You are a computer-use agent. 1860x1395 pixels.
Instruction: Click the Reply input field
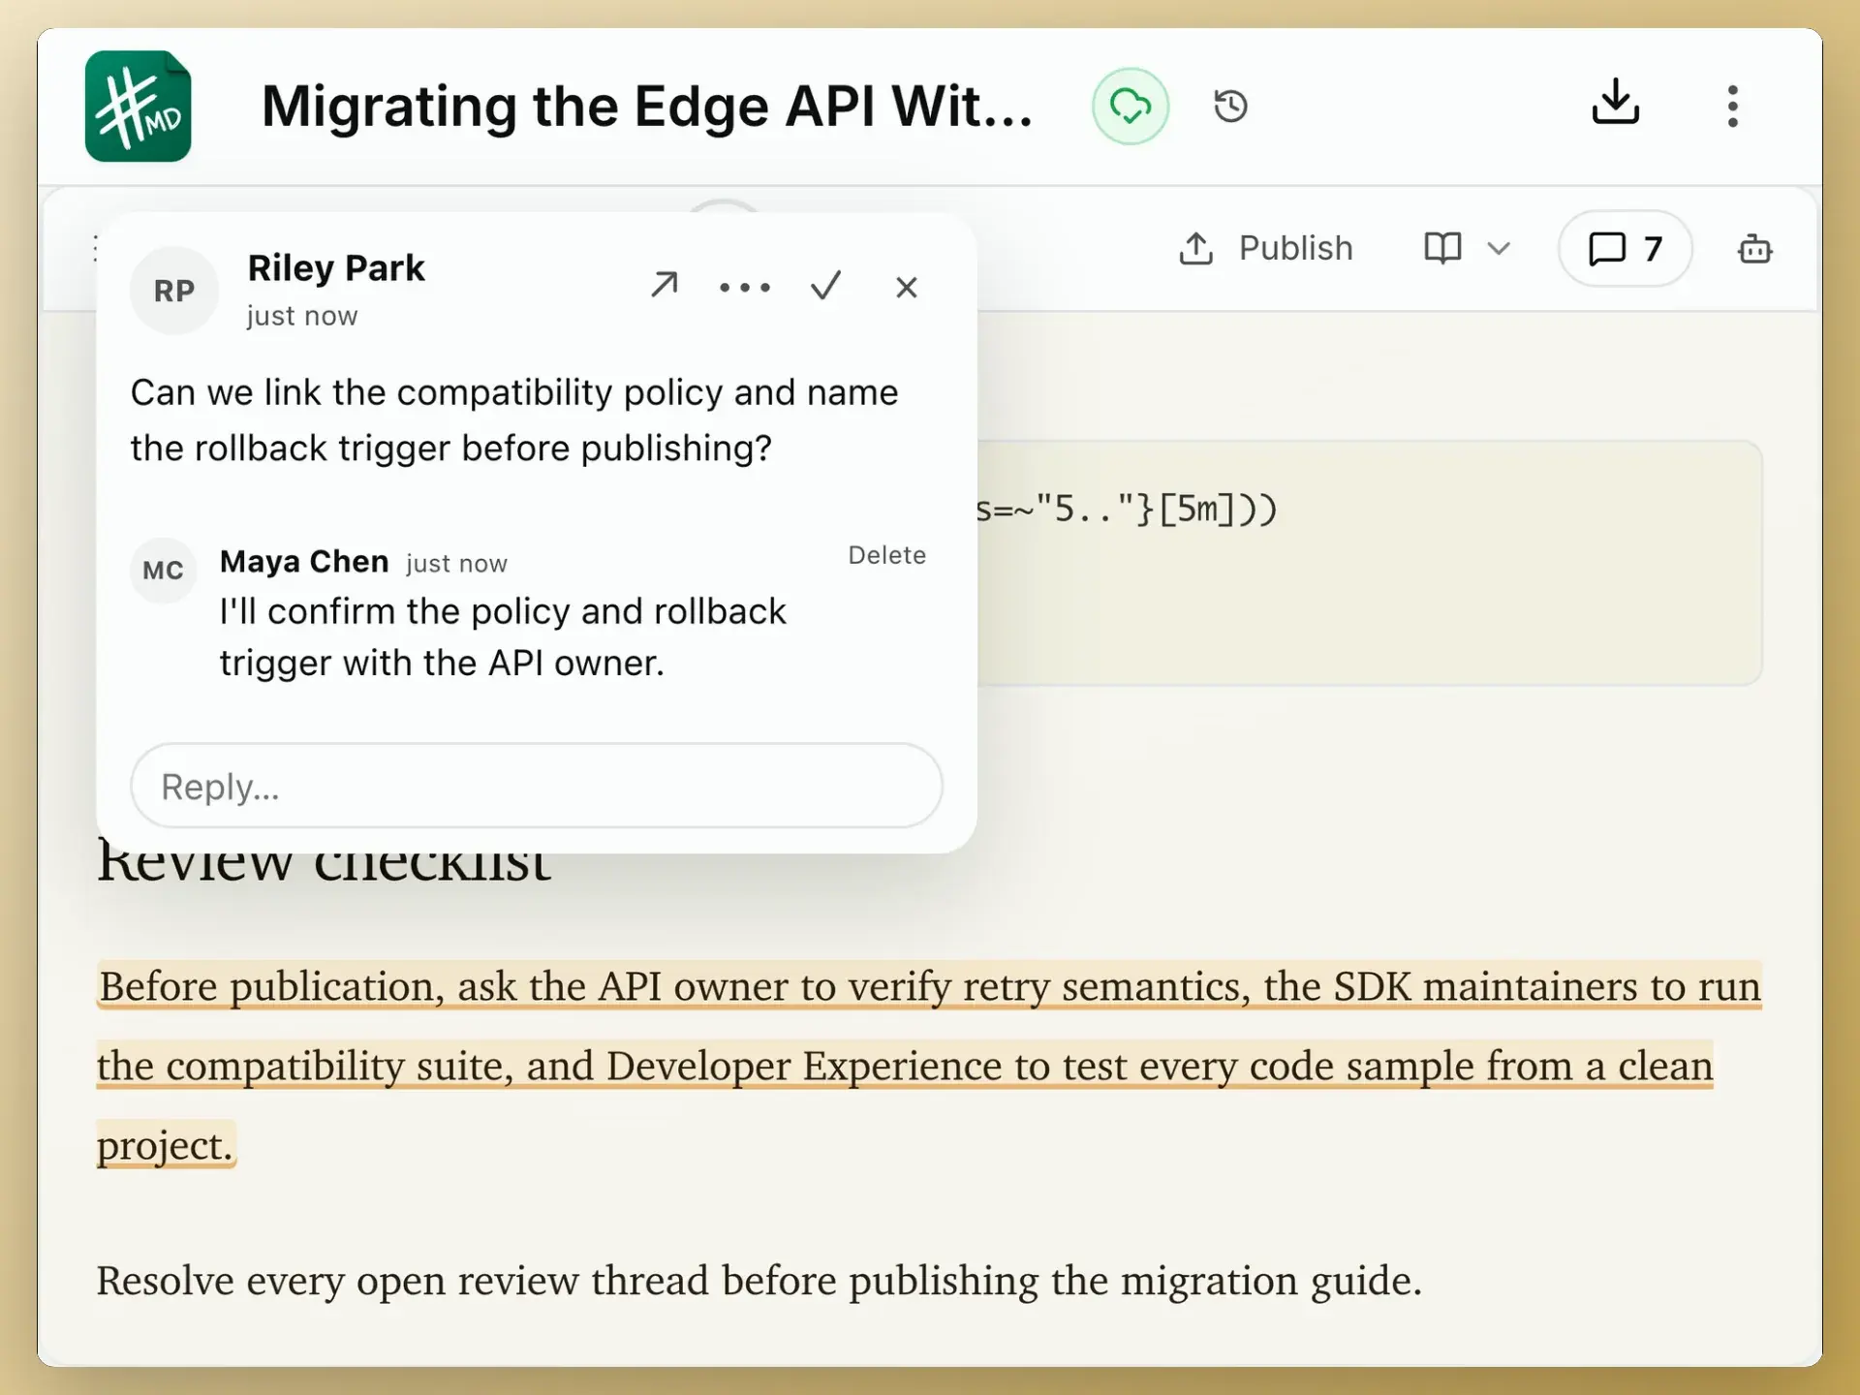(x=537, y=786)
